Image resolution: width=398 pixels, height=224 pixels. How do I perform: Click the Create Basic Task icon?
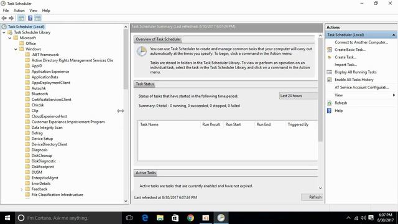click(x=330, y=50)
